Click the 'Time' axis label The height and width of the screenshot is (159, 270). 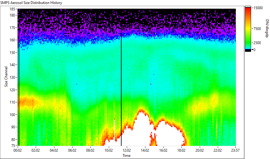point(126,156)
